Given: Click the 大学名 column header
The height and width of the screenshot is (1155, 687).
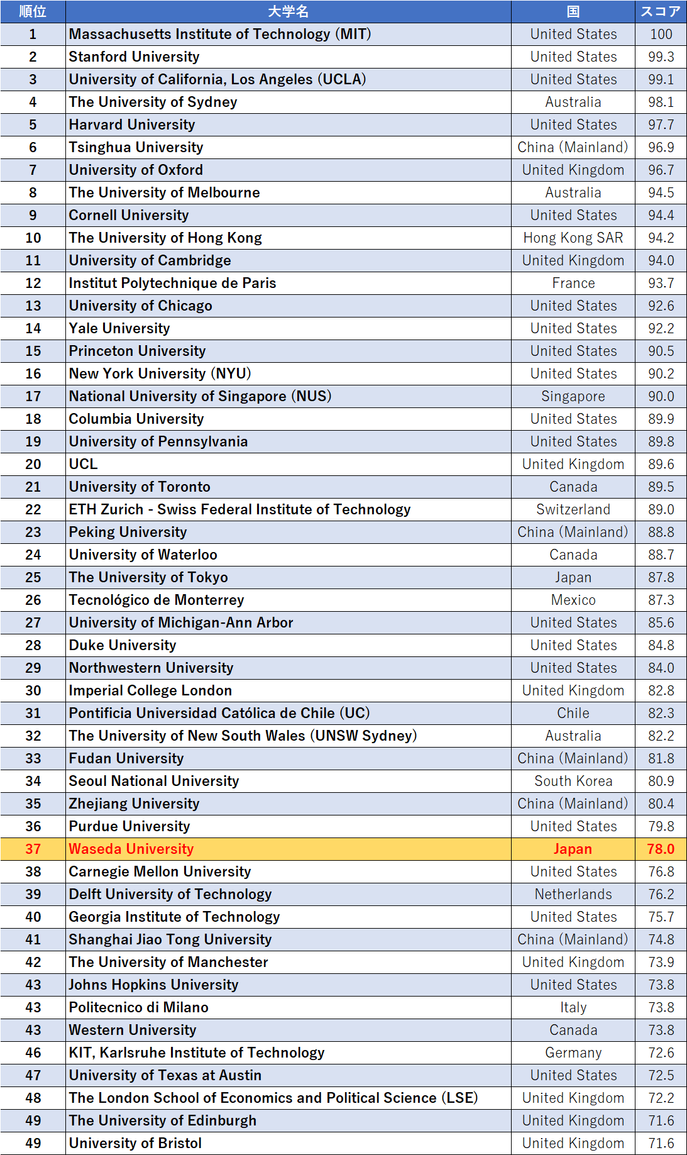Looking at the screenshot, I should [289, 11].
